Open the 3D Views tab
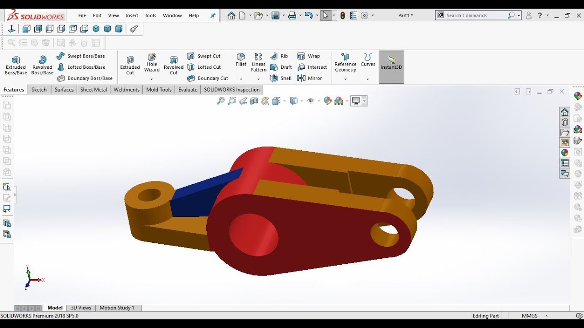 (x=81, y=308)
